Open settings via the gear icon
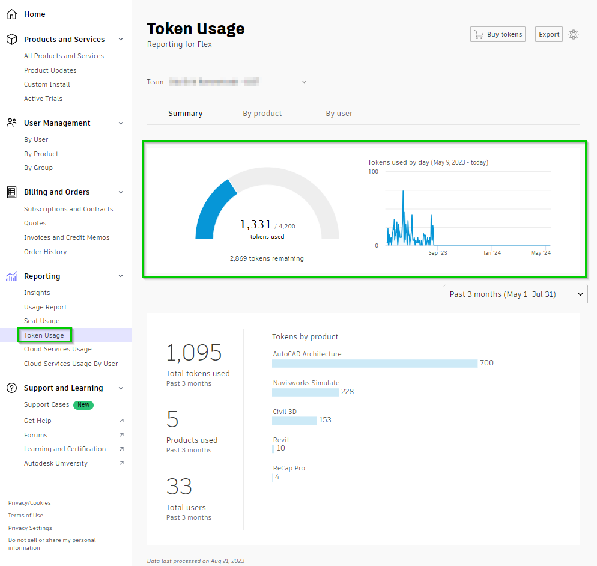The image size is (597, 566). coord(574,34)
